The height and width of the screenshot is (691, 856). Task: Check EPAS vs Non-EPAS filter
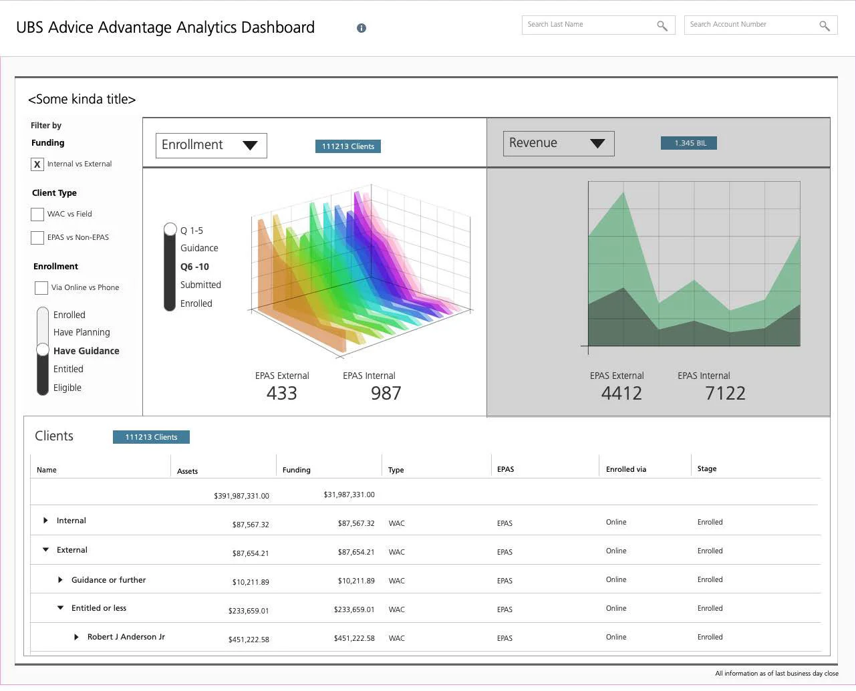(37, 238)
